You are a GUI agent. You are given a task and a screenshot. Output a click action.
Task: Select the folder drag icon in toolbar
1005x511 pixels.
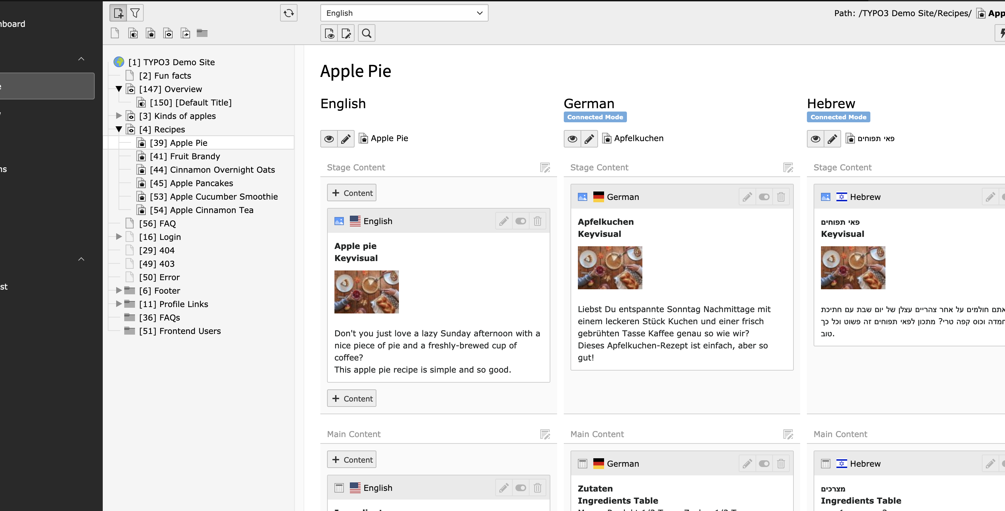point(202,33)
